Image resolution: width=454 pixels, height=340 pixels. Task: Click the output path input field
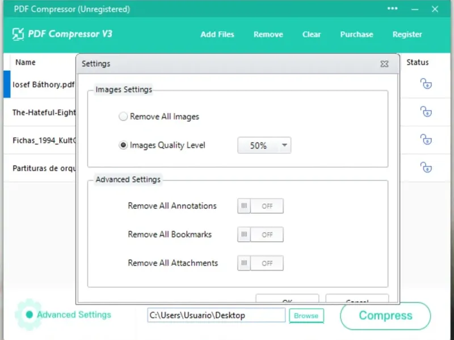(216, 315)
